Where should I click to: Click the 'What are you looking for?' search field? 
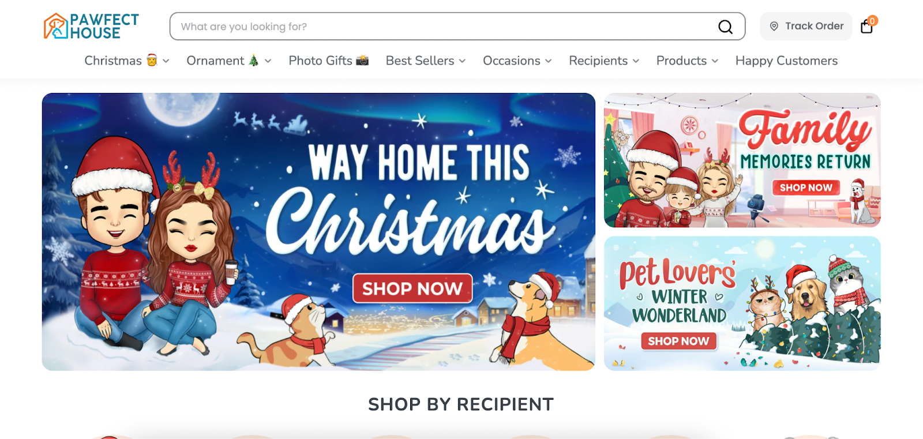[x=444, y=27]
